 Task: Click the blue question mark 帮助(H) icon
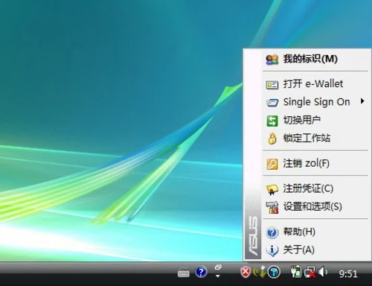272,232
